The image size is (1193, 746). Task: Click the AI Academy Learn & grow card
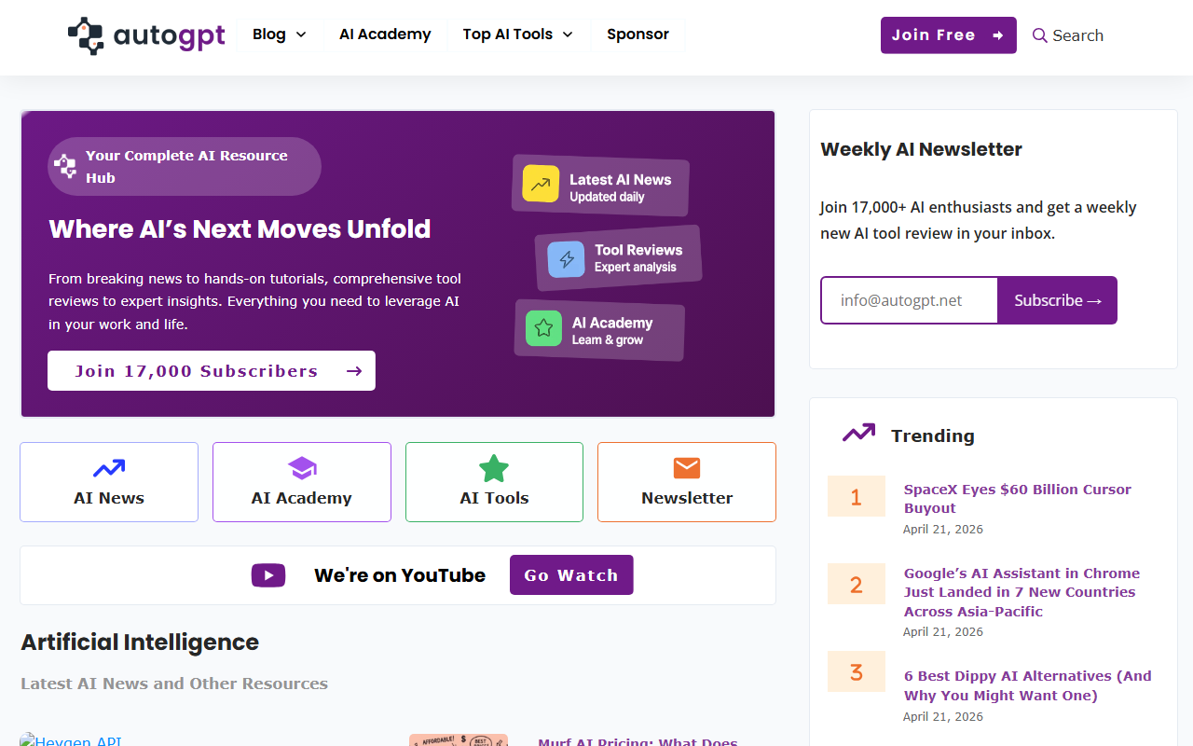point(600,329)
